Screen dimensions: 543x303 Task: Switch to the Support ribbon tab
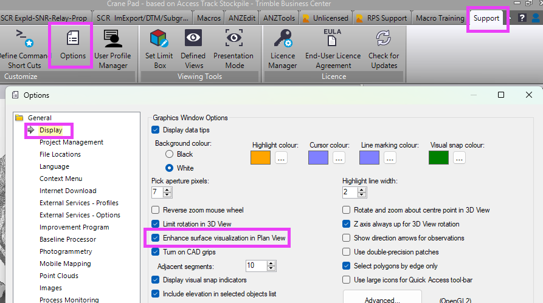tap(486, 18)
